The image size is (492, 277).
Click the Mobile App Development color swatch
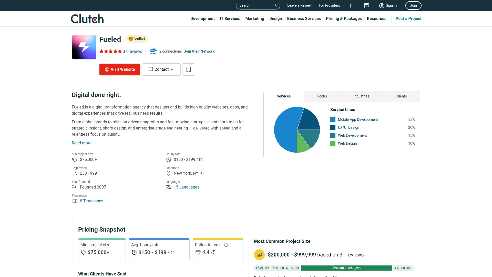tap(333, 120)
